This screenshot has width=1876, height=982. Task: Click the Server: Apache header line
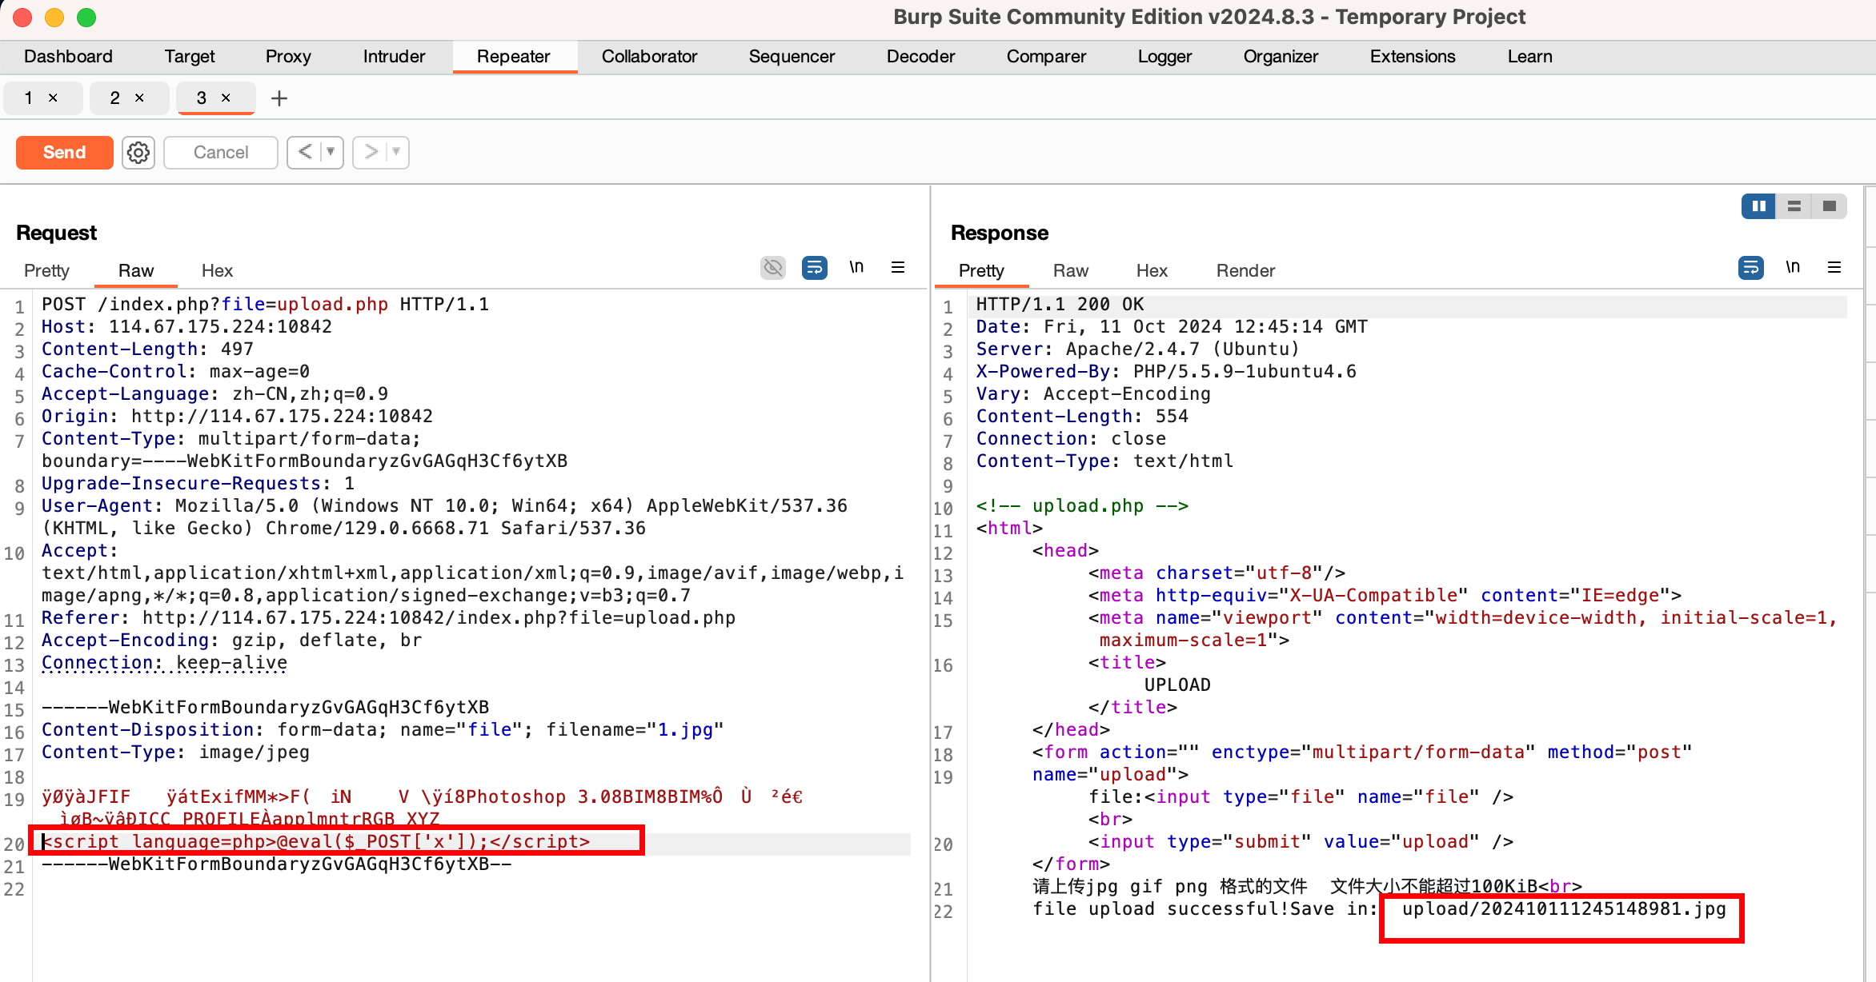(1137, 349)
